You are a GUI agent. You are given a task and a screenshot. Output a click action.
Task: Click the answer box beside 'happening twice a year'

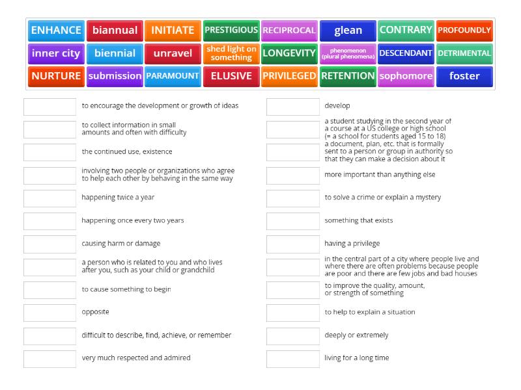click(x=49, y=198)
